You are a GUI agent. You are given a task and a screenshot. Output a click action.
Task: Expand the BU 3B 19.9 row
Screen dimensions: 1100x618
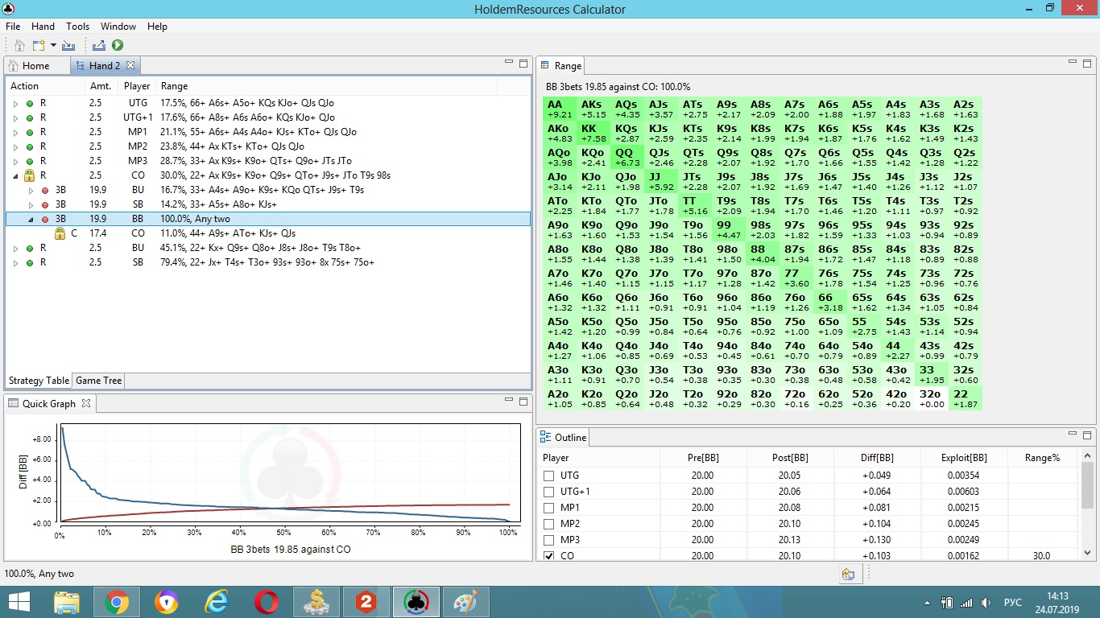click(x=31, y=190)
